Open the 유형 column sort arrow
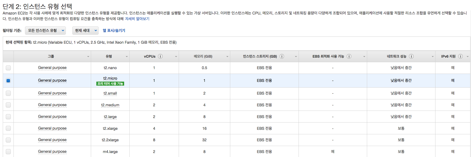Image resolution: width=471 pixels, height=157 pixels. (127, 57)
